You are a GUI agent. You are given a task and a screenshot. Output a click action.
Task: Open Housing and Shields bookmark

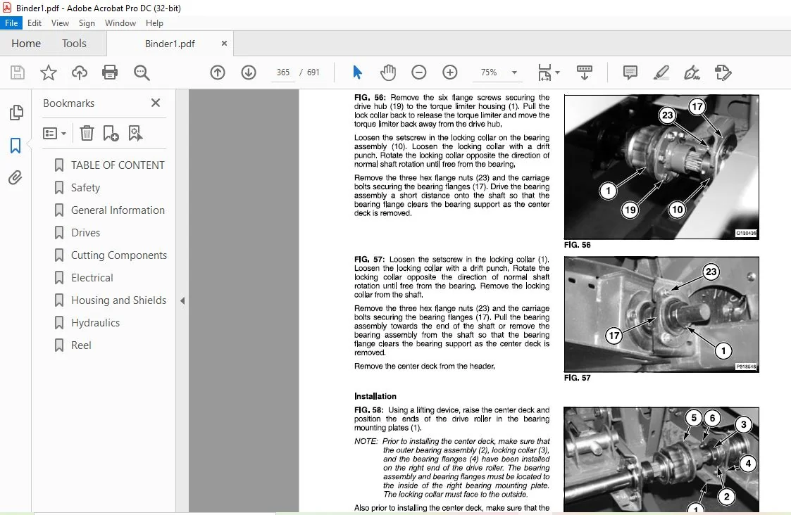pos(118,300)
